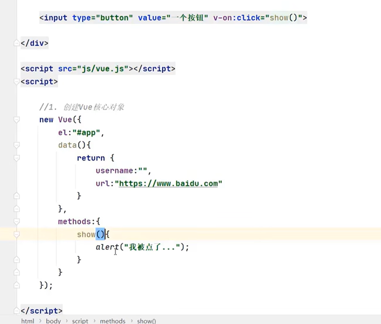Click the type="button" attribute

pyautogui.click(x=102, y=18)
